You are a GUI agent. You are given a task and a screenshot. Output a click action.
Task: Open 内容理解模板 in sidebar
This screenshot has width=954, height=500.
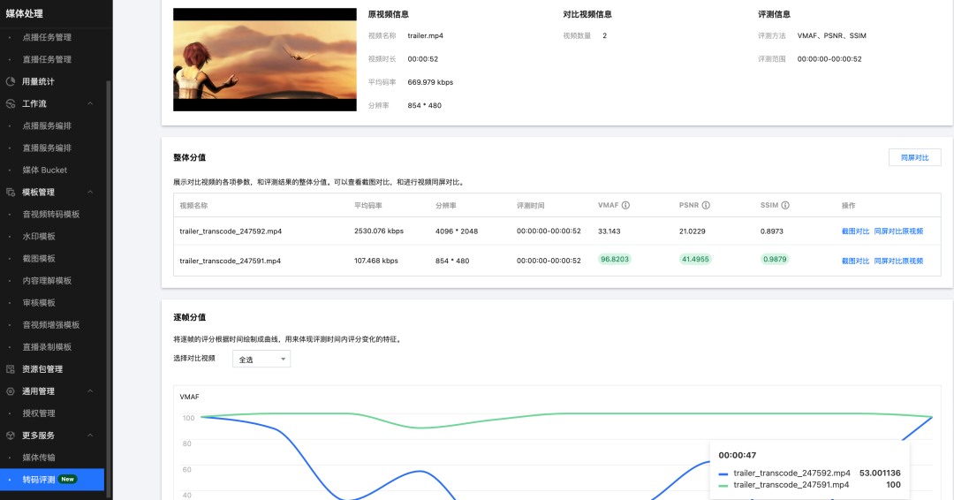(x=47, y=280)
